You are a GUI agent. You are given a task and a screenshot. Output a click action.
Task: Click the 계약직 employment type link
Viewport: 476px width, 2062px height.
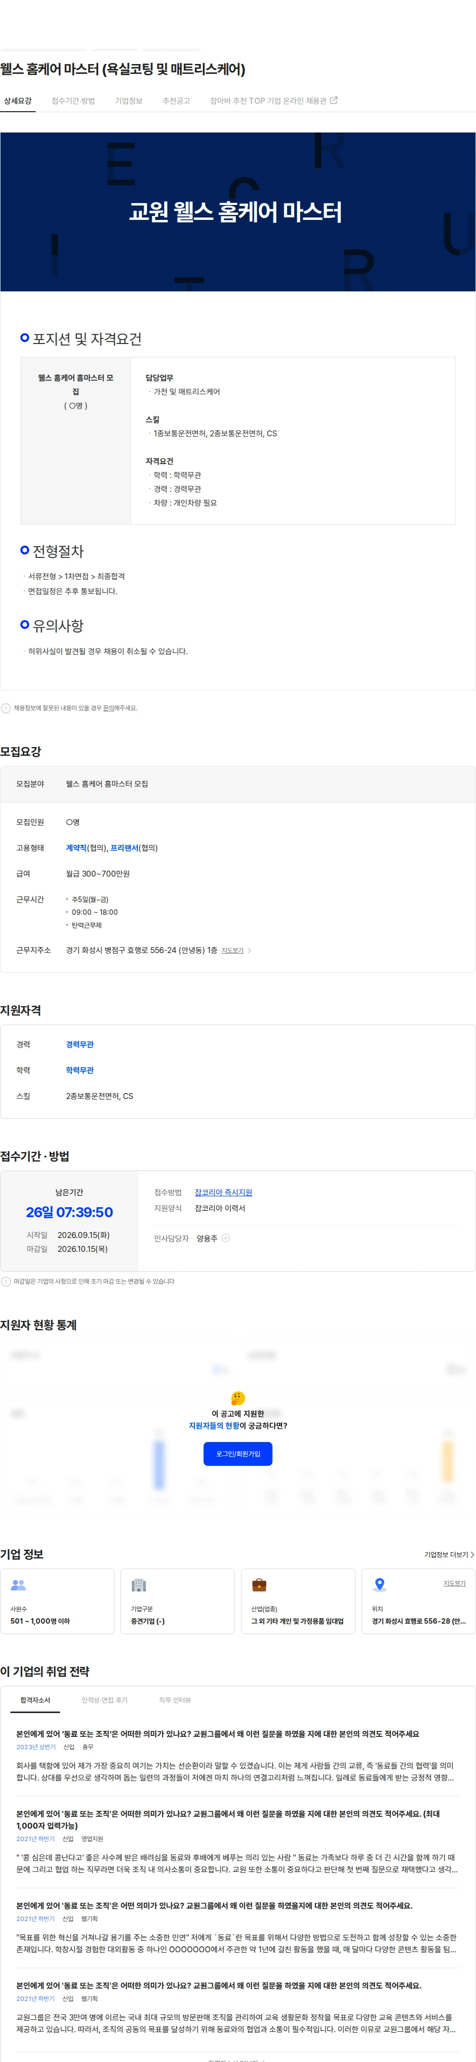[76, 848]
